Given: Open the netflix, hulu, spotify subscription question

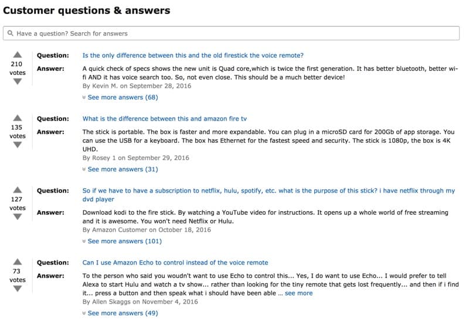Looking at the screenshot, I should click(269, 191).
